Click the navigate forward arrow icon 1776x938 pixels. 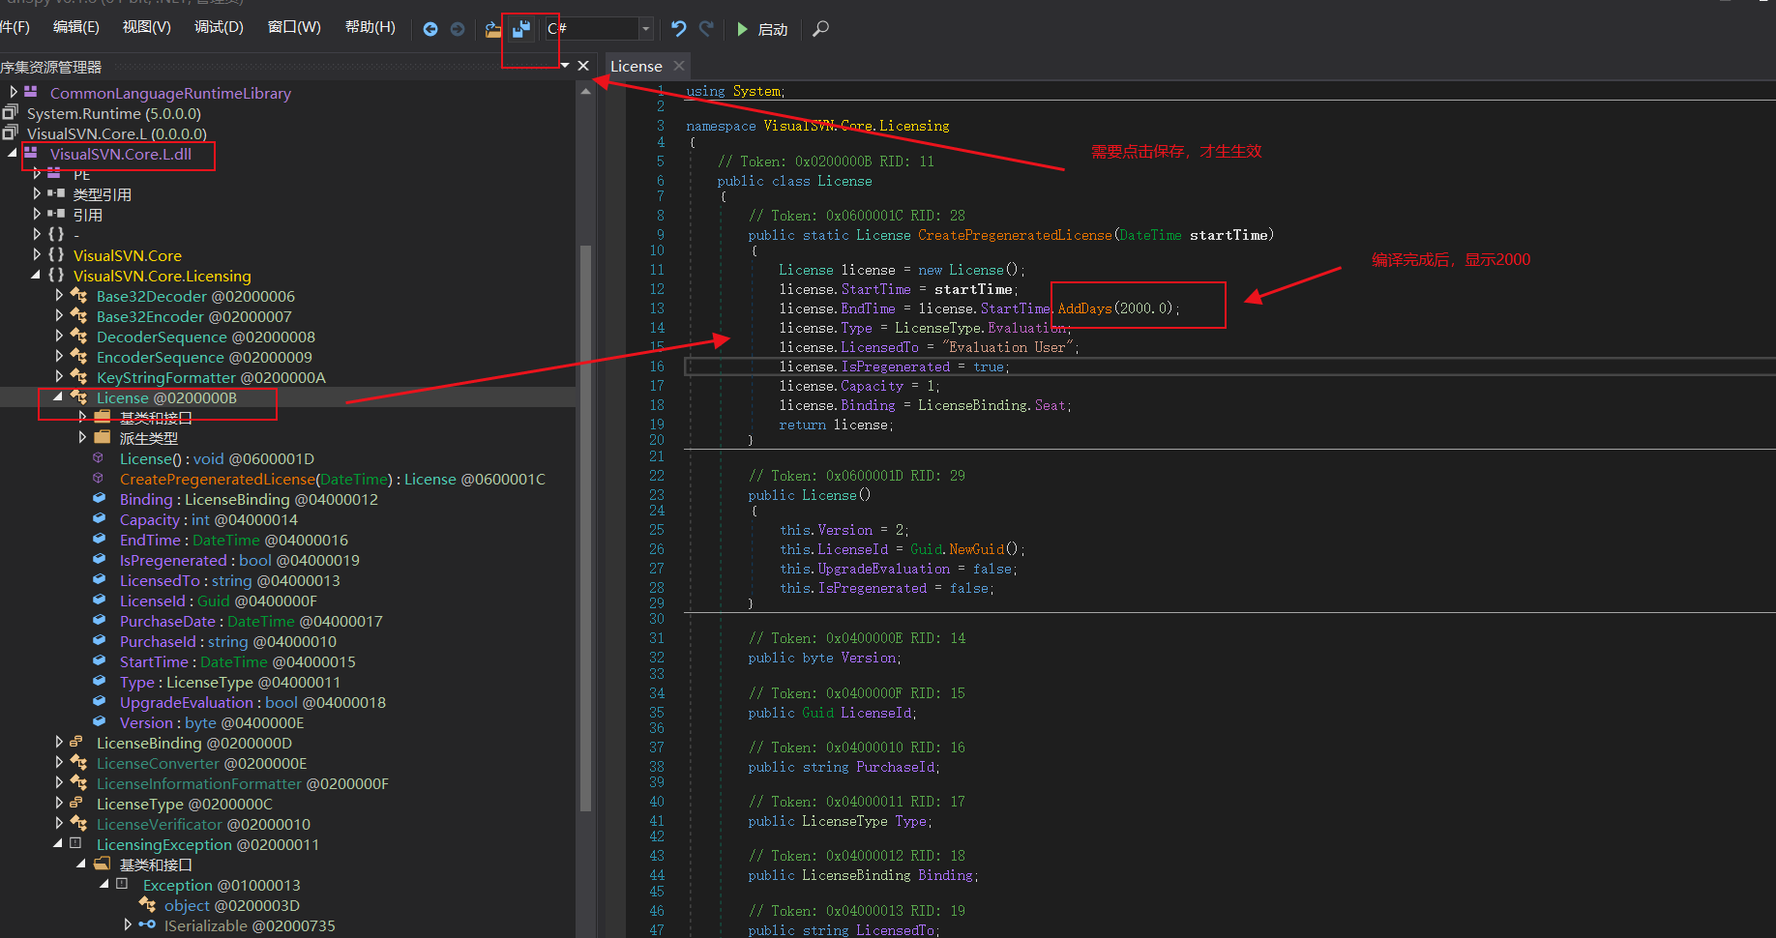click(458, 29)
